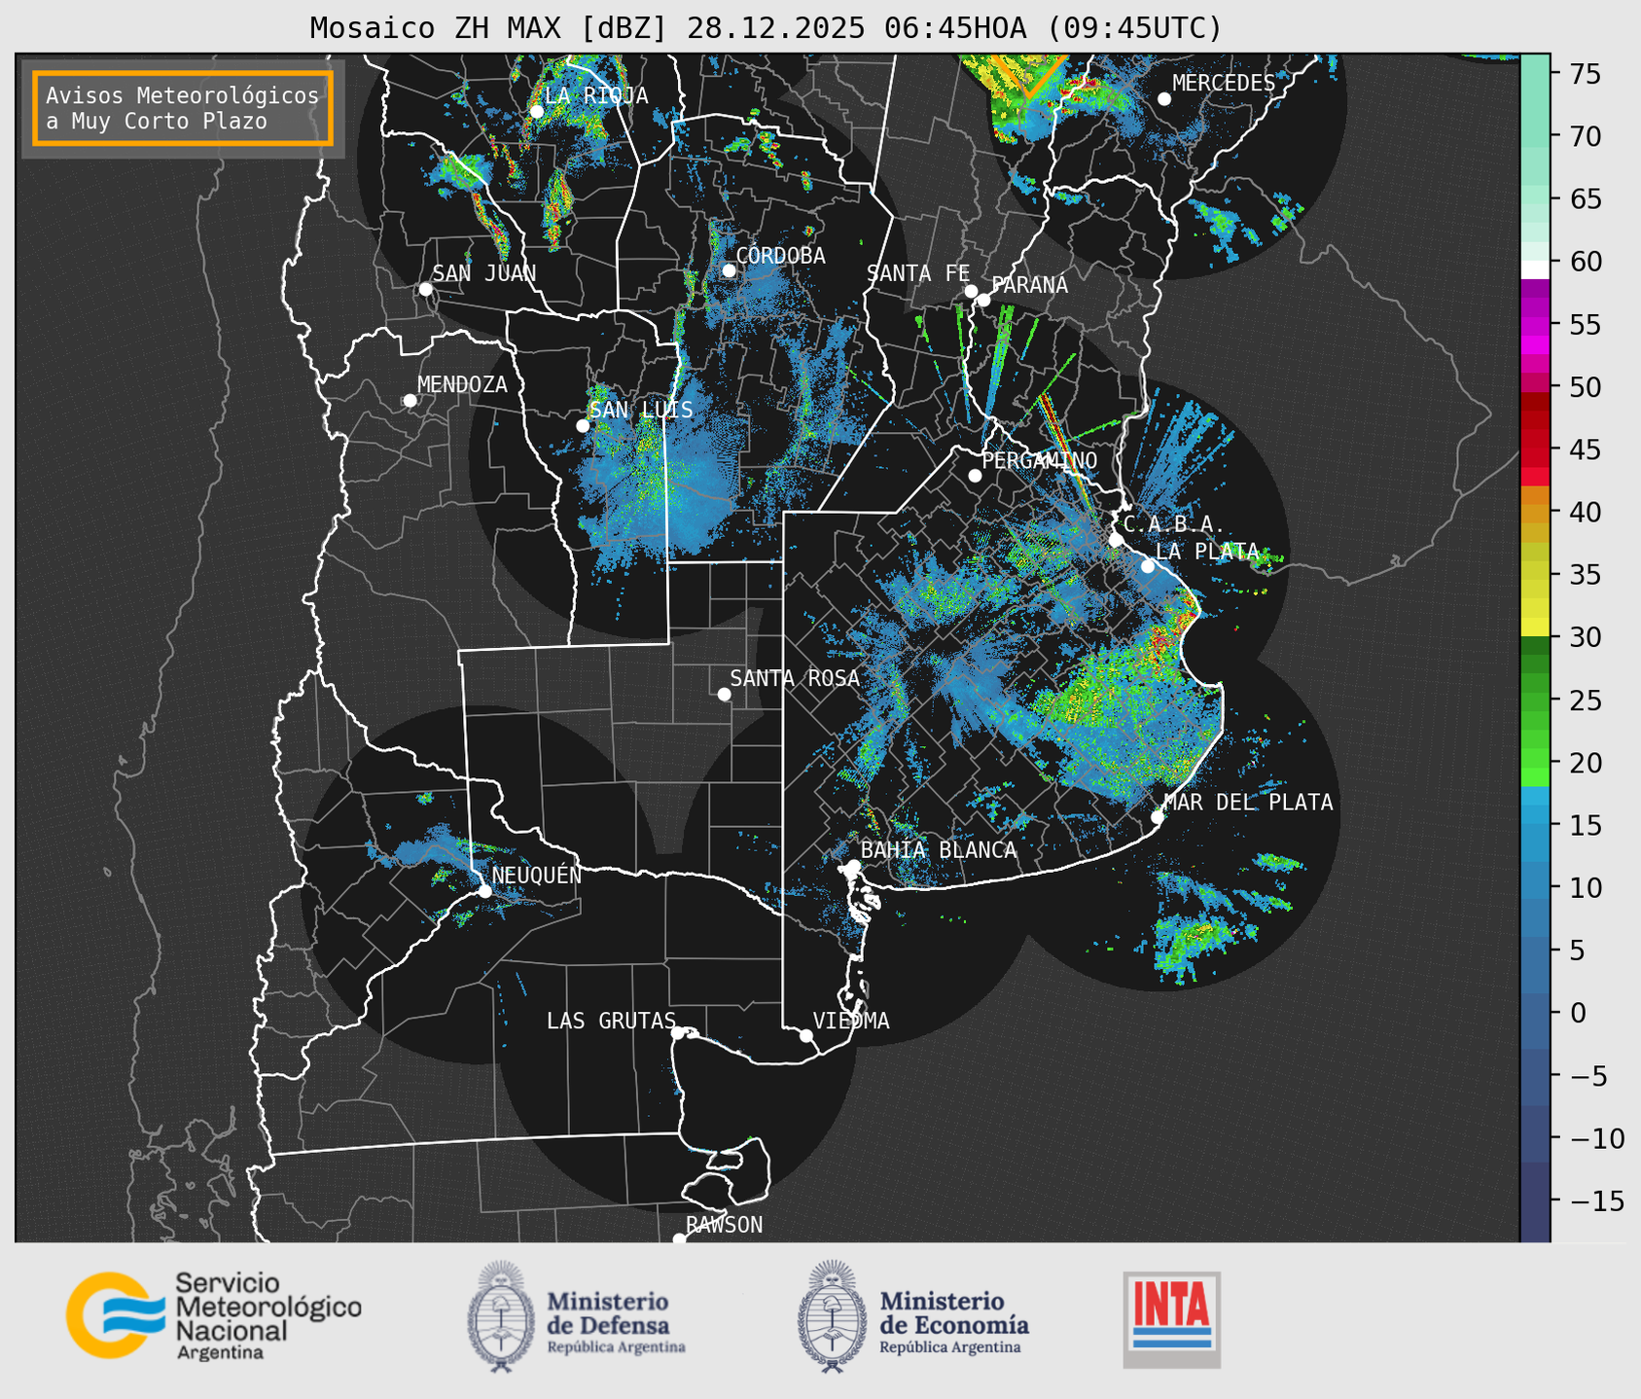The image size is (1641, 1399).
Task: Click the Las Grutas marker dot
Action: [x=678, y=1032]
